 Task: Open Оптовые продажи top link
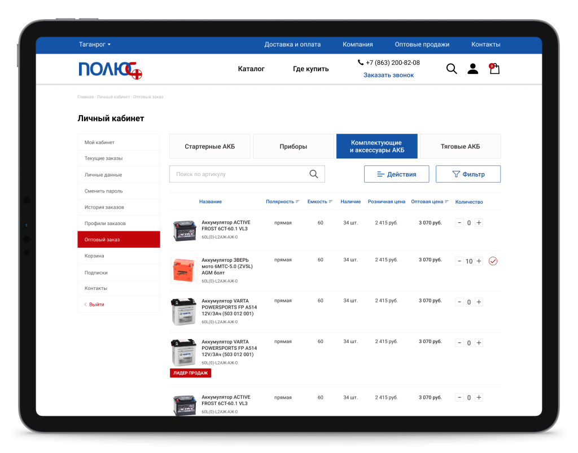422,44
